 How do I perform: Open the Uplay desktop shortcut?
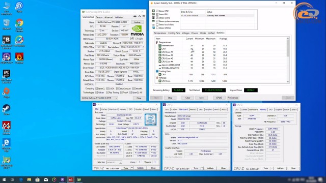(x=19, y=7)
